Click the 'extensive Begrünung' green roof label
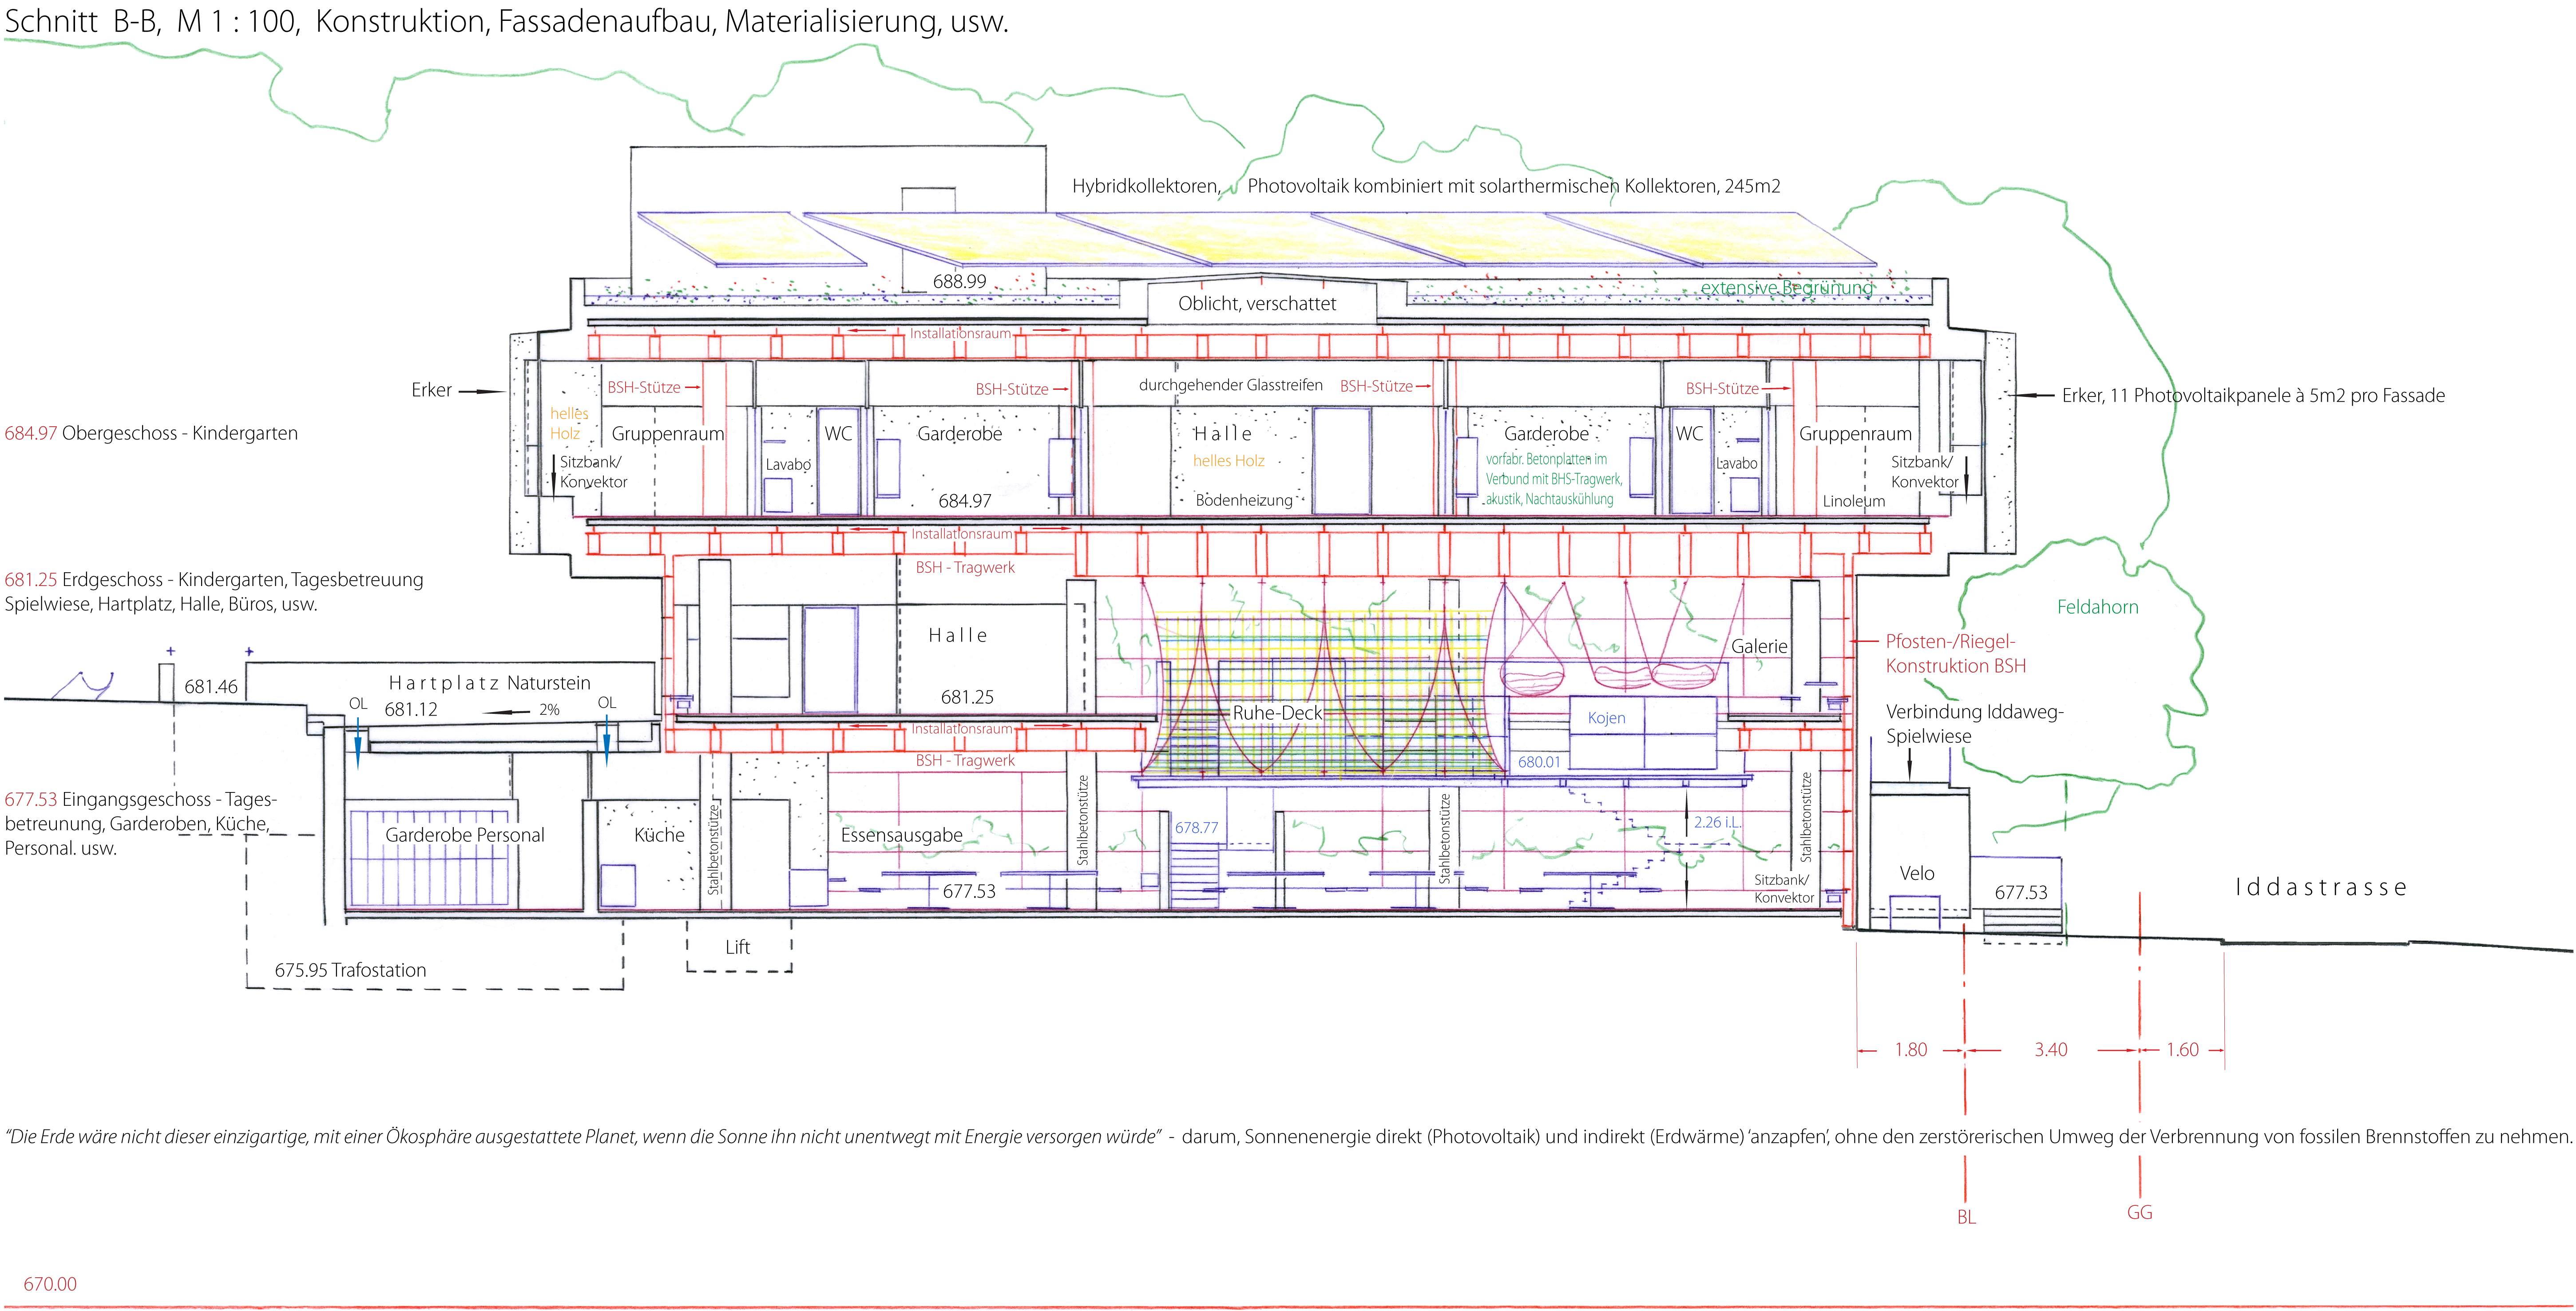 point(1786,288)
